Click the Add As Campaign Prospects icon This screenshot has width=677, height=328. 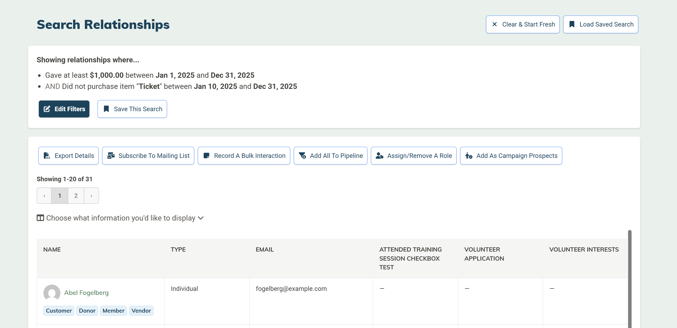[469, 156]
